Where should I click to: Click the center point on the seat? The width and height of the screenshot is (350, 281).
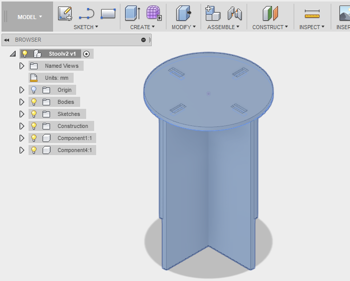(x=208, y=93)
